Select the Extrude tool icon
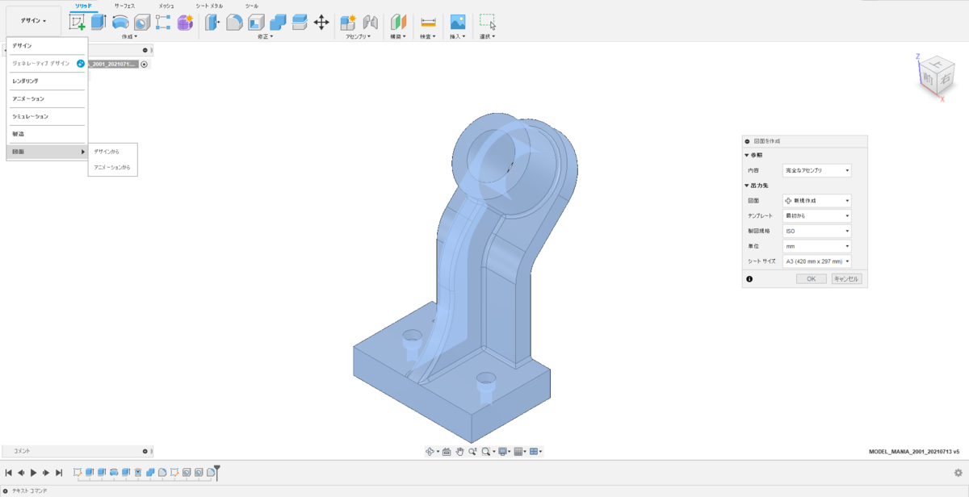Viewport: 969px width, 497px height. click(99, 22)
